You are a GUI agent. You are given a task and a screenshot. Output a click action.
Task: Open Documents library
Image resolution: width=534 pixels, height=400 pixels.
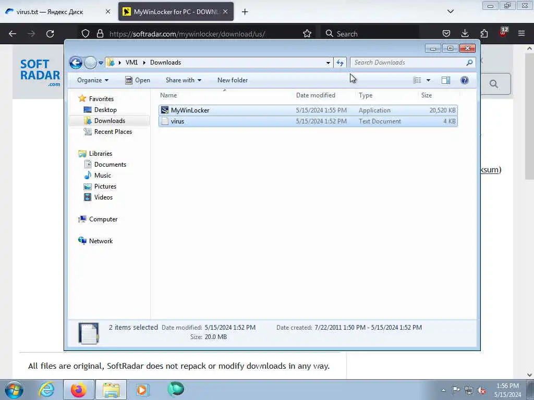click(110, 164)
